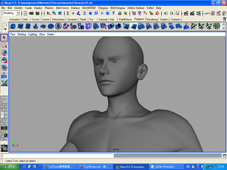Select the four view layout icon
This screenshot has width=227, height=170.
4,107
